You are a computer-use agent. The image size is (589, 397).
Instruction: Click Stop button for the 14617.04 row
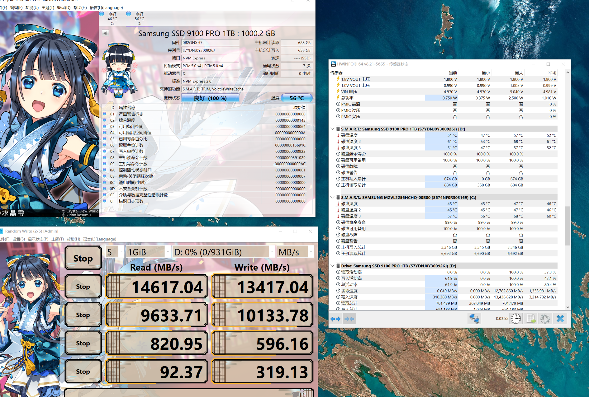point(83,287)
